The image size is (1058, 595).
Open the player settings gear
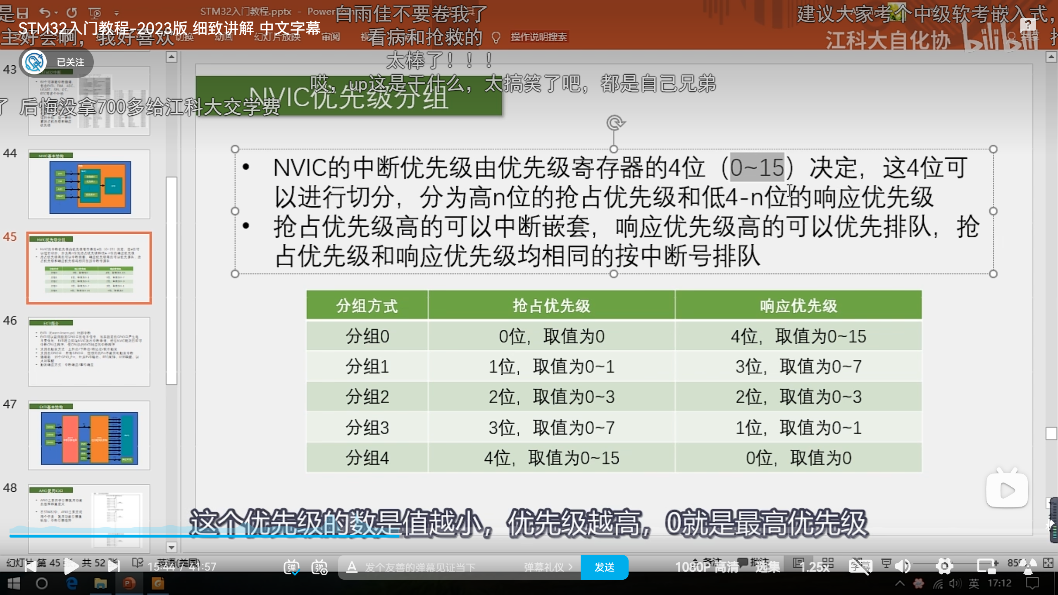point(944,566)
